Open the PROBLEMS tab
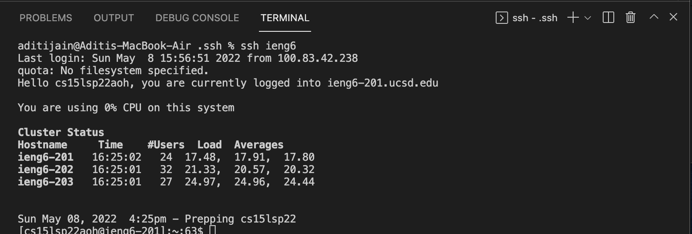The width and height of the screenshot is (692, 234). pos(46,18)
